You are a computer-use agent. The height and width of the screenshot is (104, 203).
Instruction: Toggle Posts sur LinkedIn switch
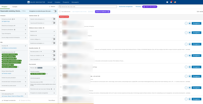pyautogui.click(x=54, y=55)
